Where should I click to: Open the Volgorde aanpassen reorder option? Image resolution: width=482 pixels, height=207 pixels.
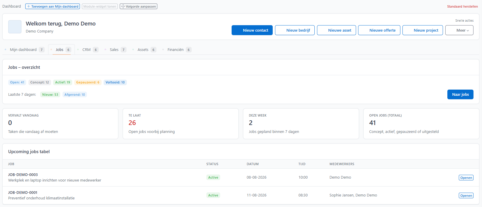click(x=139, y=6)
